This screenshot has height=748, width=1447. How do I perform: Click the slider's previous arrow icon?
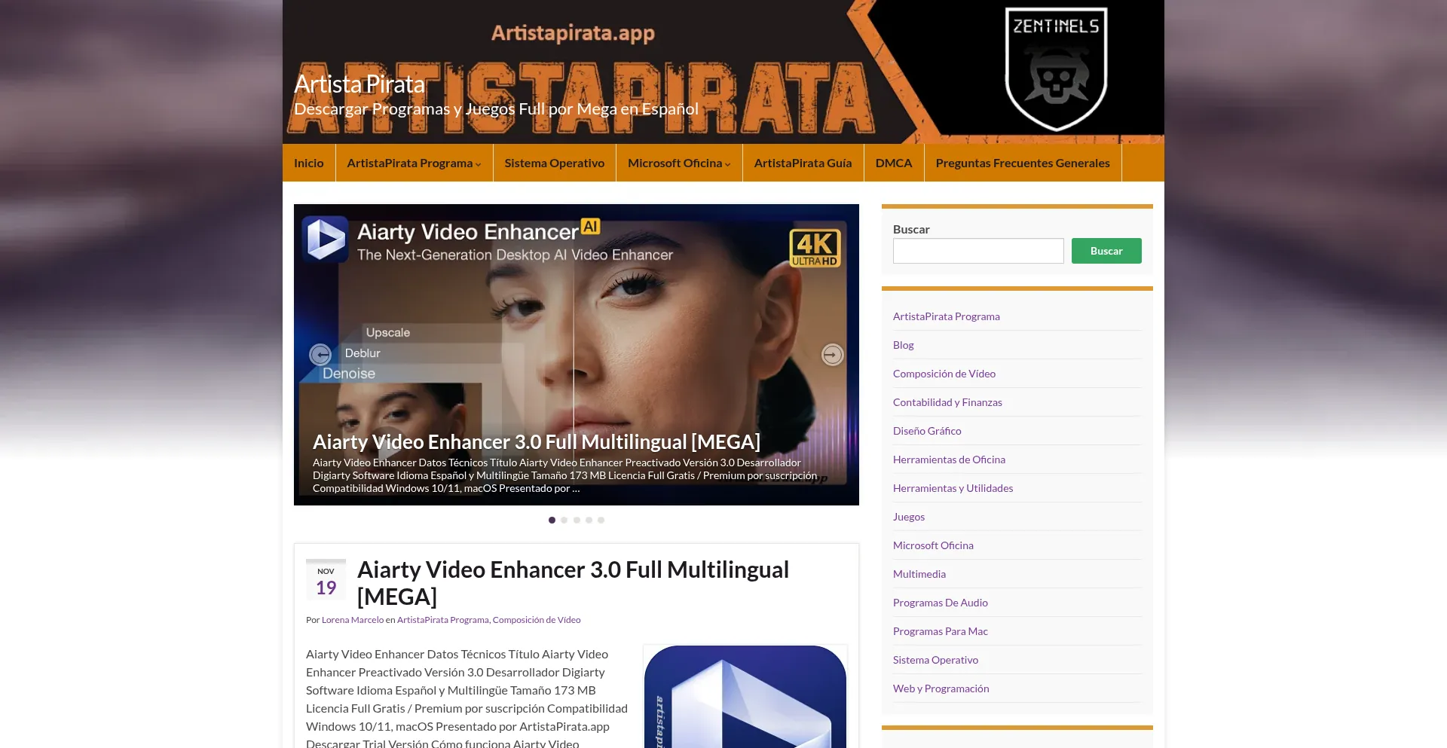coord(320,354)
